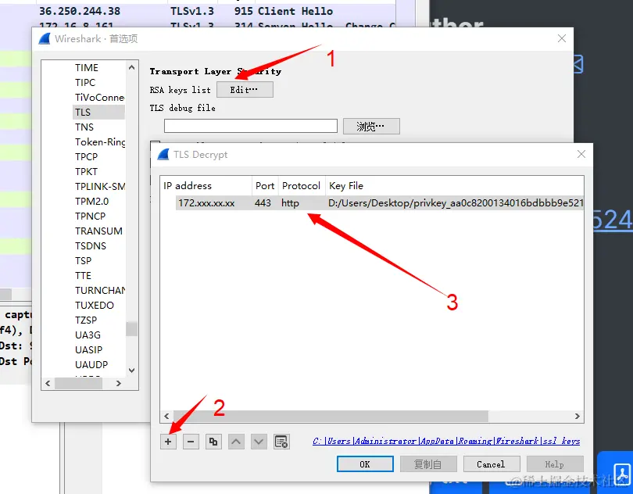Select the TPM2.0 protocol entry
This screenshot has width=633, height=494.
(91, 201)
